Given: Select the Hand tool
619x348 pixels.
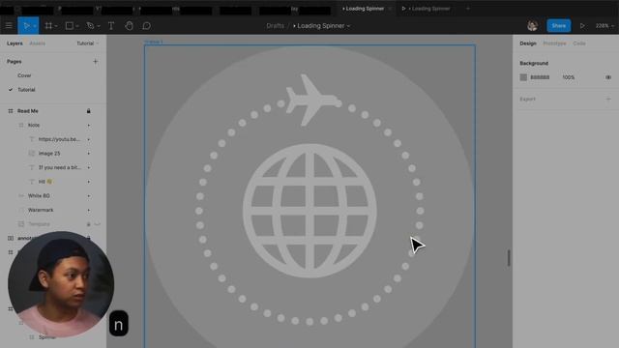Looking at the screenshot, I should (x=129, y=26).
